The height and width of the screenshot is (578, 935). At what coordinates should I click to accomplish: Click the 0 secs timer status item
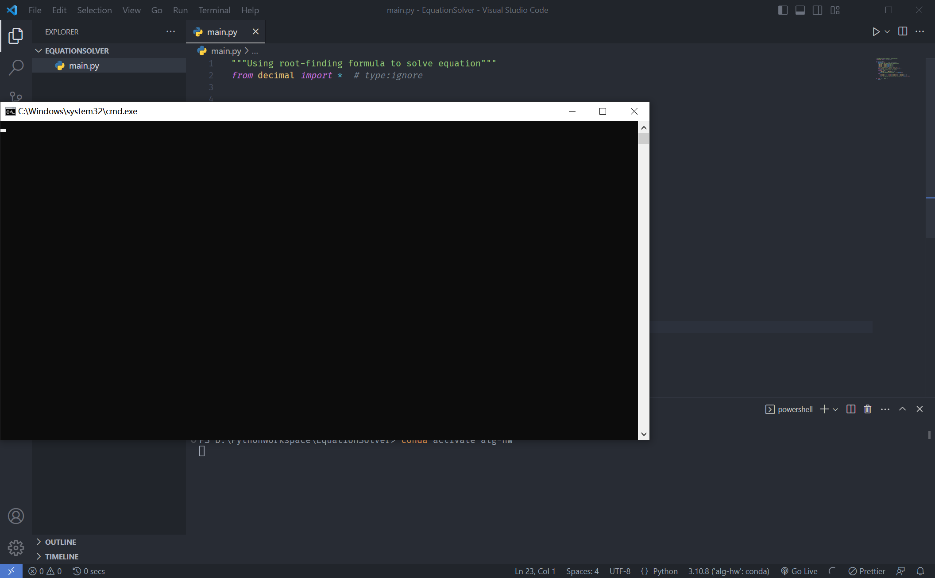[x=89, y=571]
